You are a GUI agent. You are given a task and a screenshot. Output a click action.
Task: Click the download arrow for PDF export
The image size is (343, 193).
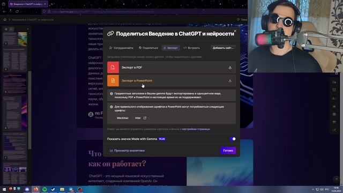230,68
